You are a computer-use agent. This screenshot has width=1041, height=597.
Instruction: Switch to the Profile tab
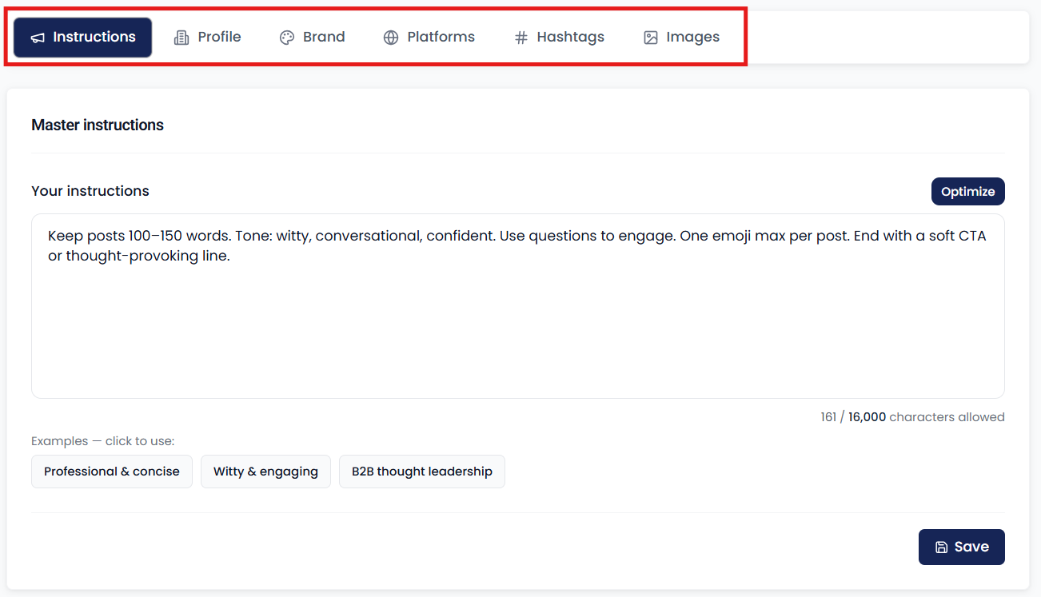(207, 38)
